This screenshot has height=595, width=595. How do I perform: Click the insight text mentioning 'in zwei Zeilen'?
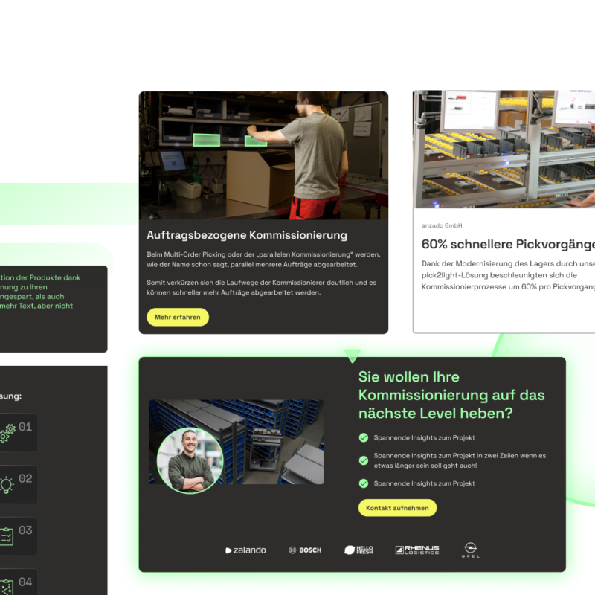click(x=460, y=460)
